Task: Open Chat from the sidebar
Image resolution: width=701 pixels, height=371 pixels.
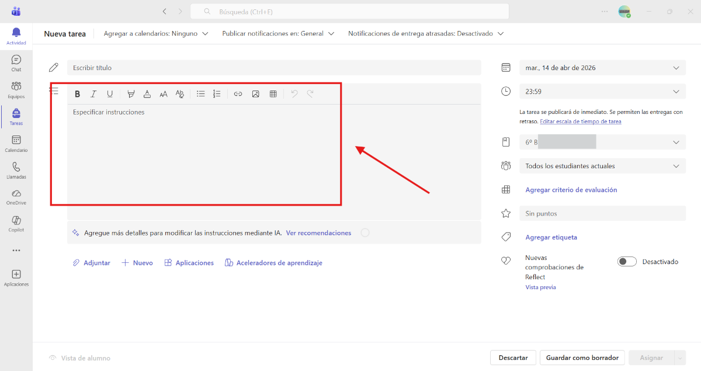Action: point(16,63)
